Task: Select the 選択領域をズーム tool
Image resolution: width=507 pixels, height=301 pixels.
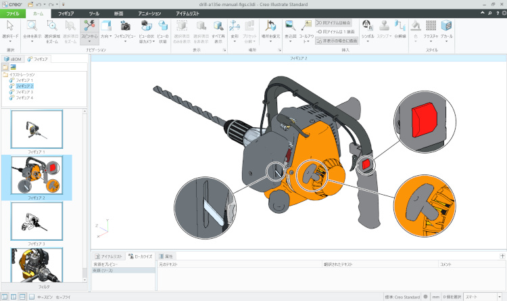Action: pos(53,26)
